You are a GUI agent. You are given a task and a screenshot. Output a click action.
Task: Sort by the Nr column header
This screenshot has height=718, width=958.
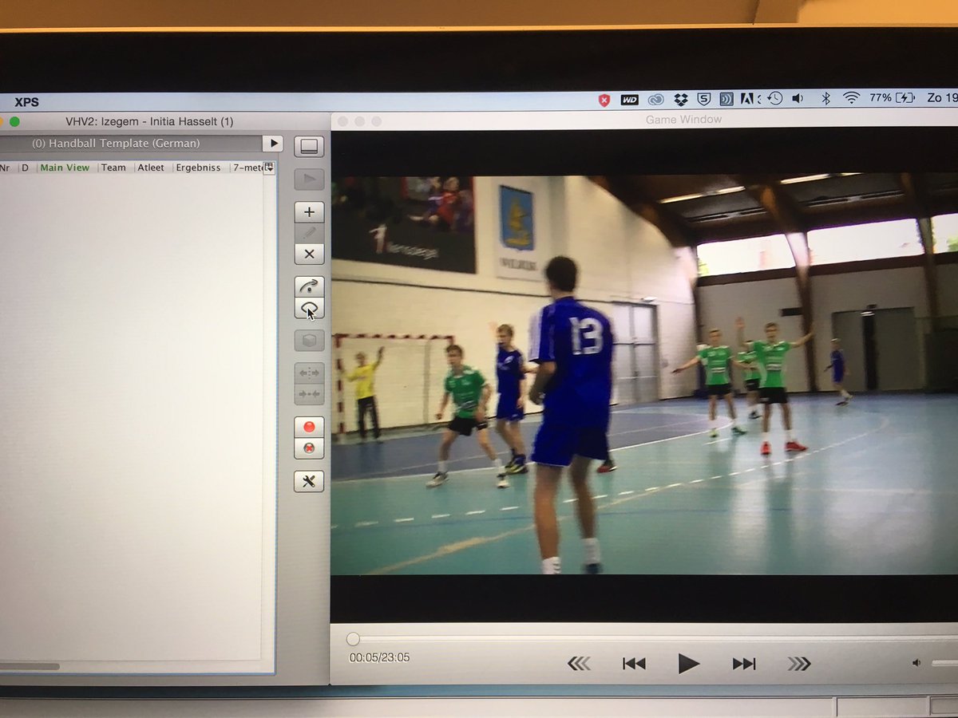(5, 168)
